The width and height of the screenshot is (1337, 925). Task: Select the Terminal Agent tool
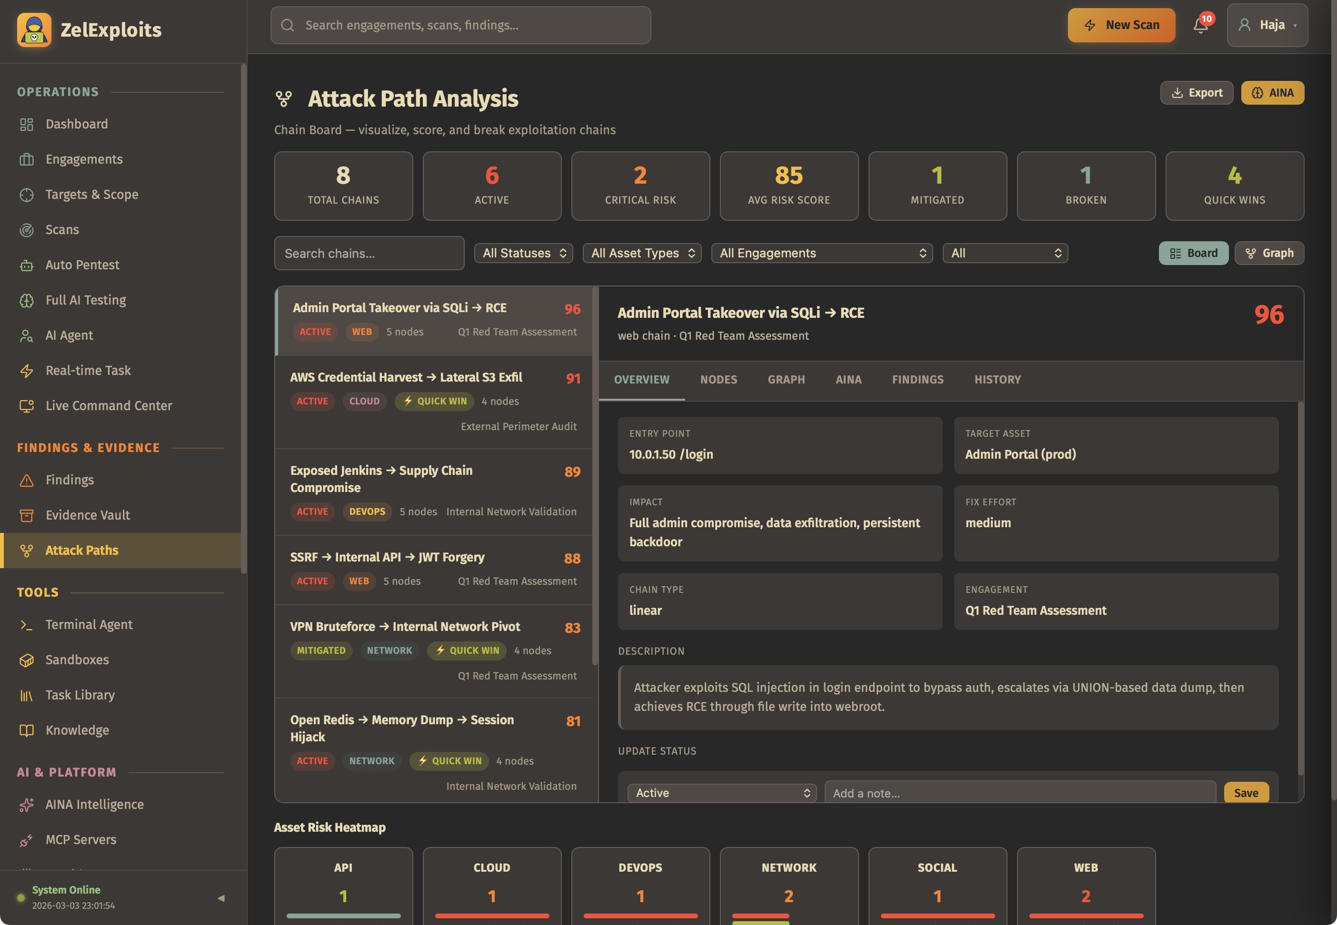89,624
